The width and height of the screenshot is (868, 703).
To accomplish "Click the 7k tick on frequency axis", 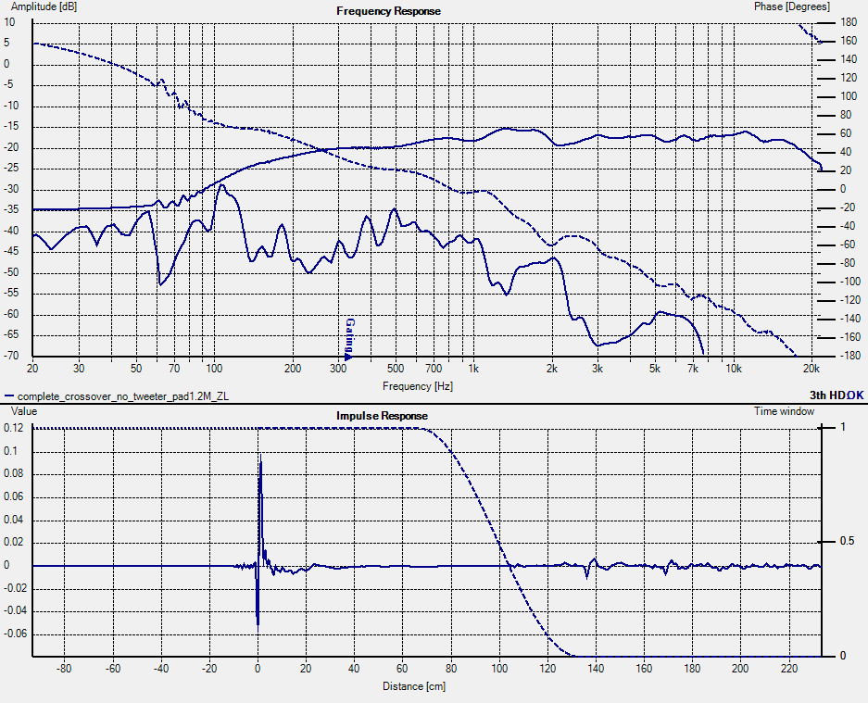I will (x=693, y=369).
